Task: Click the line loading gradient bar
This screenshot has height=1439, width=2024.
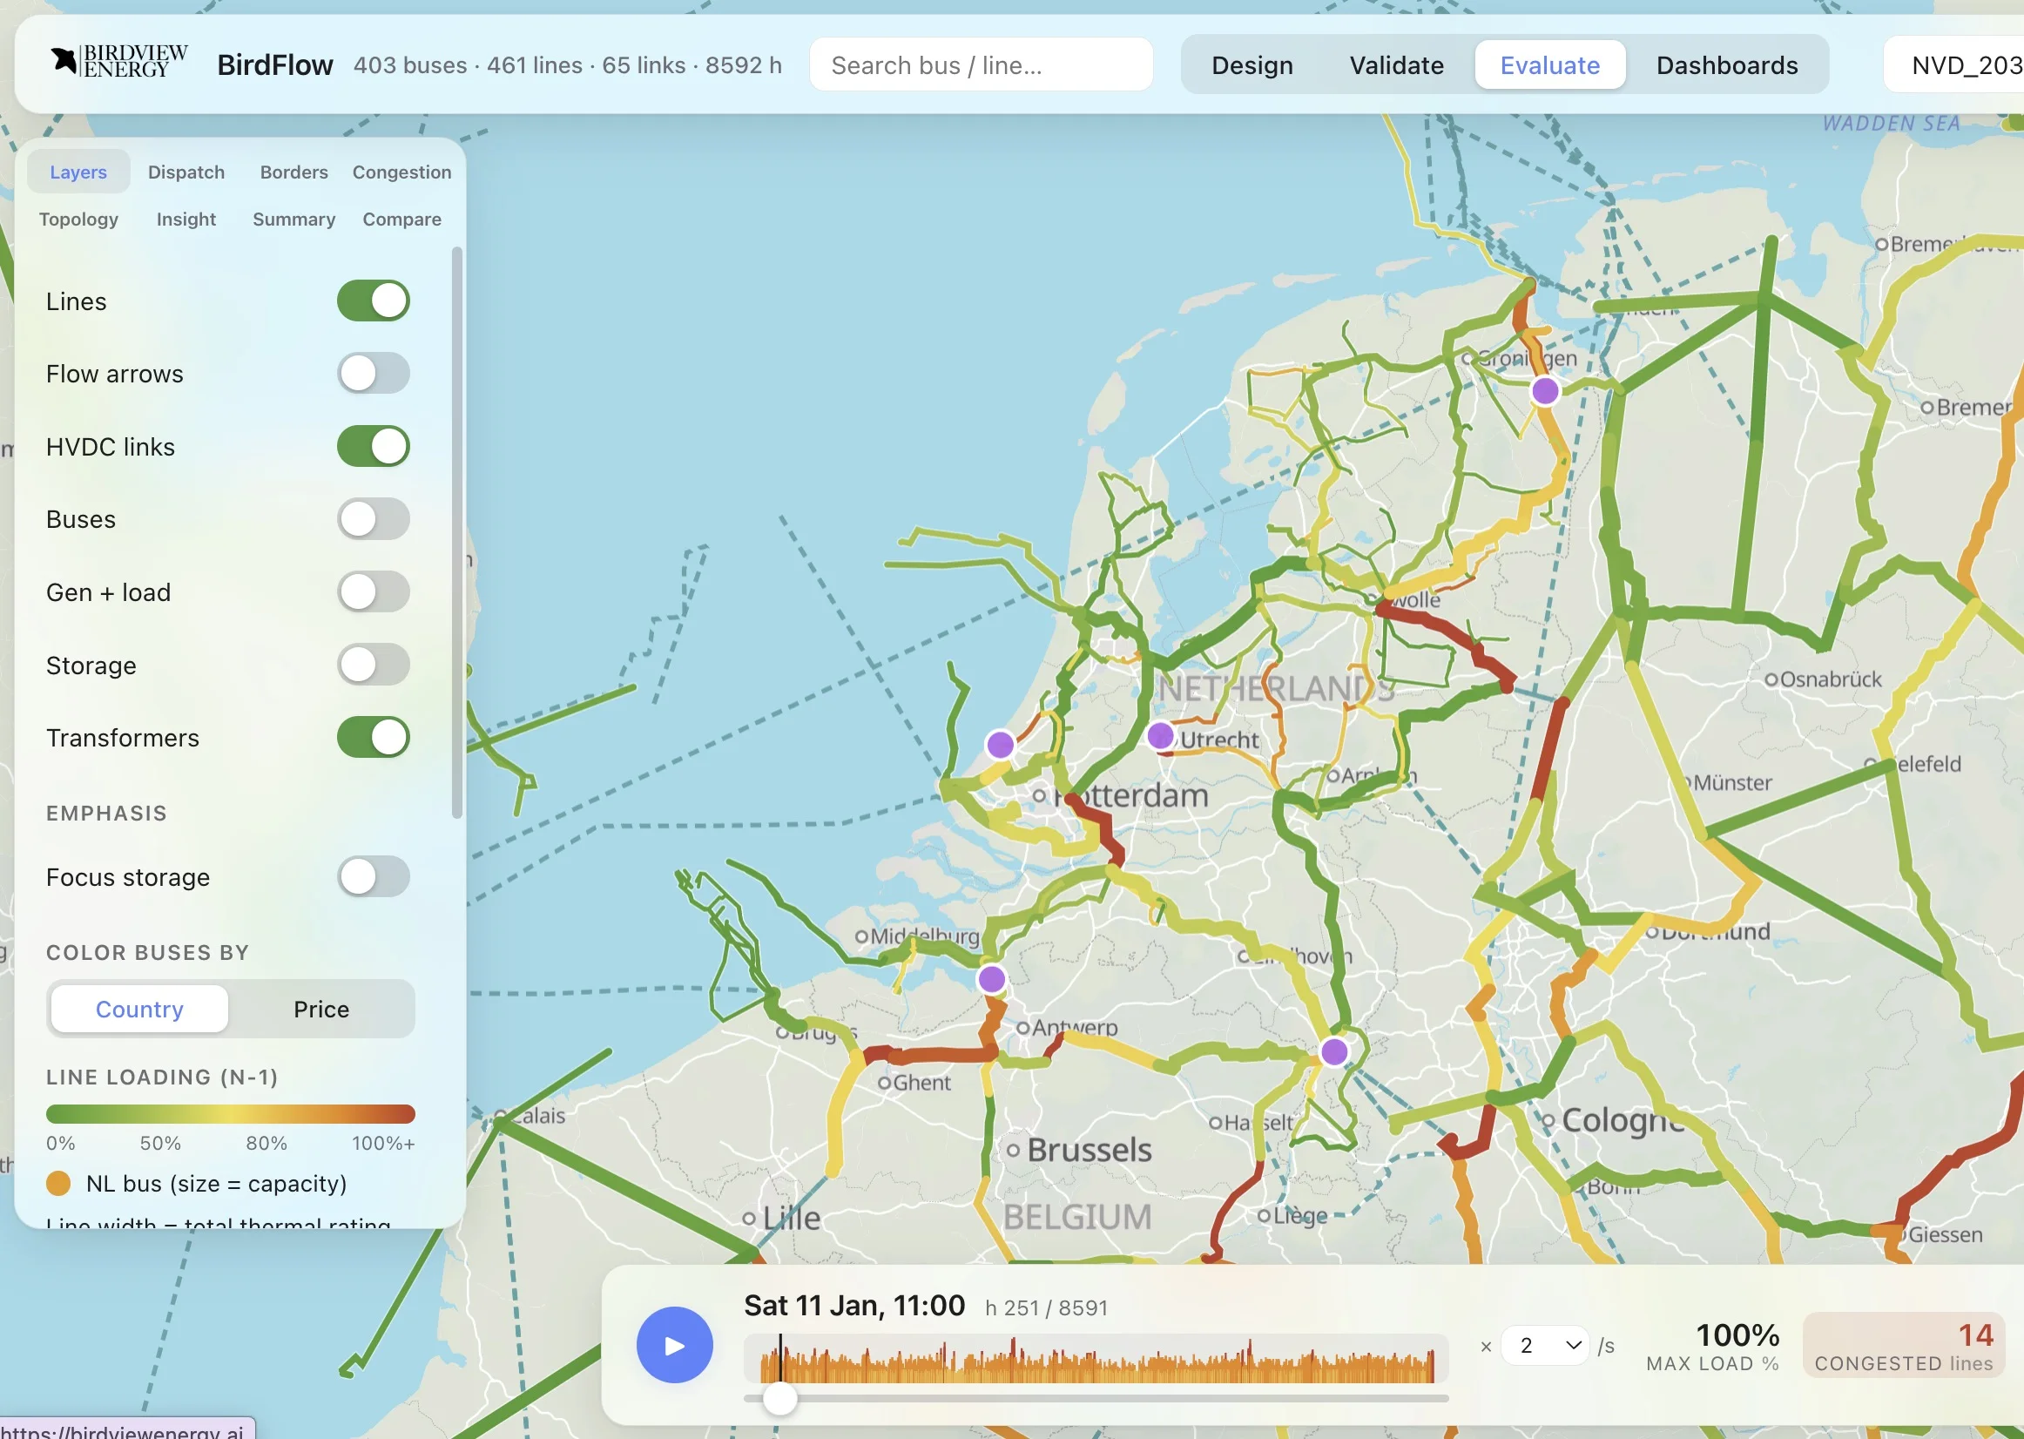Action: 230,1114
